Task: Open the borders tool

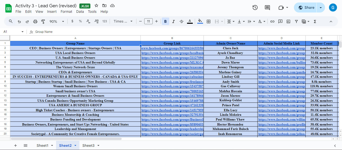Action: [x=208, y=21]
